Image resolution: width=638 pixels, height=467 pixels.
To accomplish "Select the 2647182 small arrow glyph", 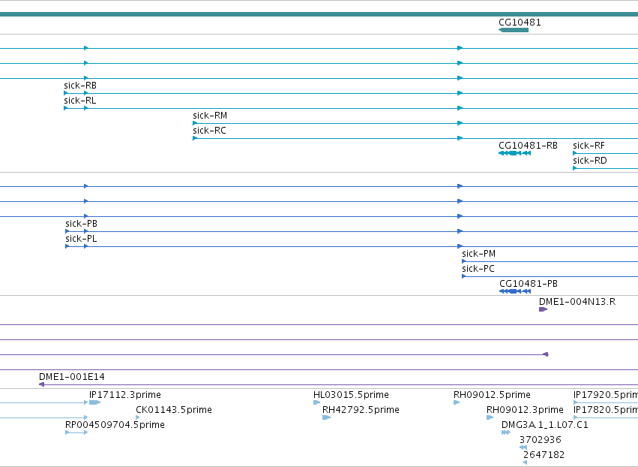I will click(526, 463).
